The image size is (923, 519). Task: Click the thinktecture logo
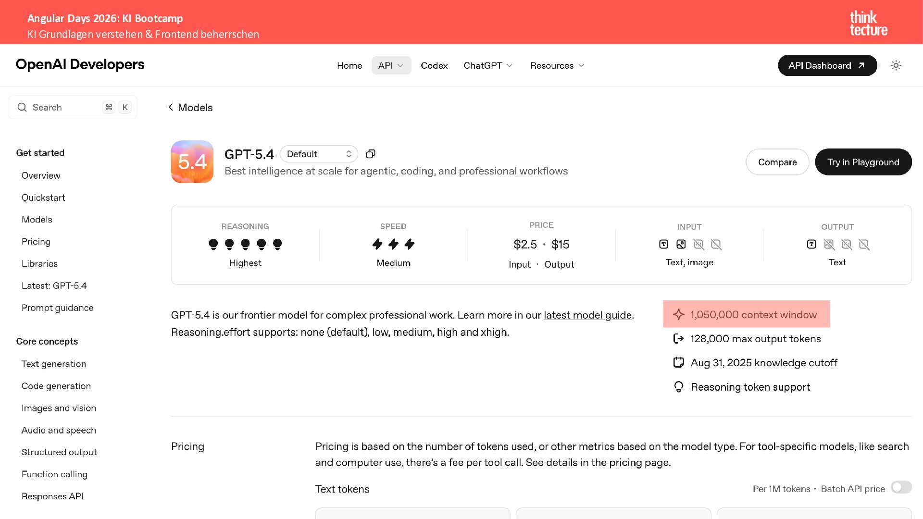point(868,23)
